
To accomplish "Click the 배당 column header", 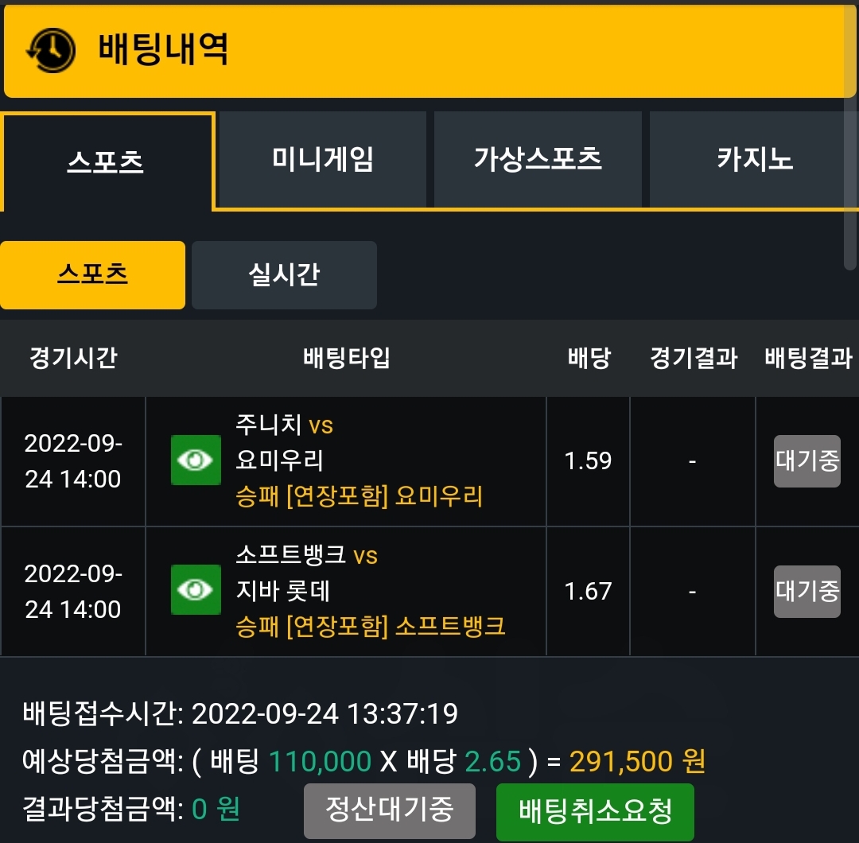I will coord(589,358).
